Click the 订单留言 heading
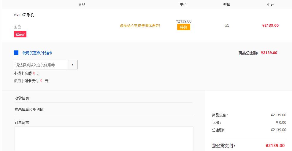 click(x=22, y=123)
